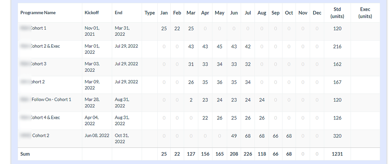Click the Dec month column header
This screenshot has height=164, width=392.
tap(317, 13)
